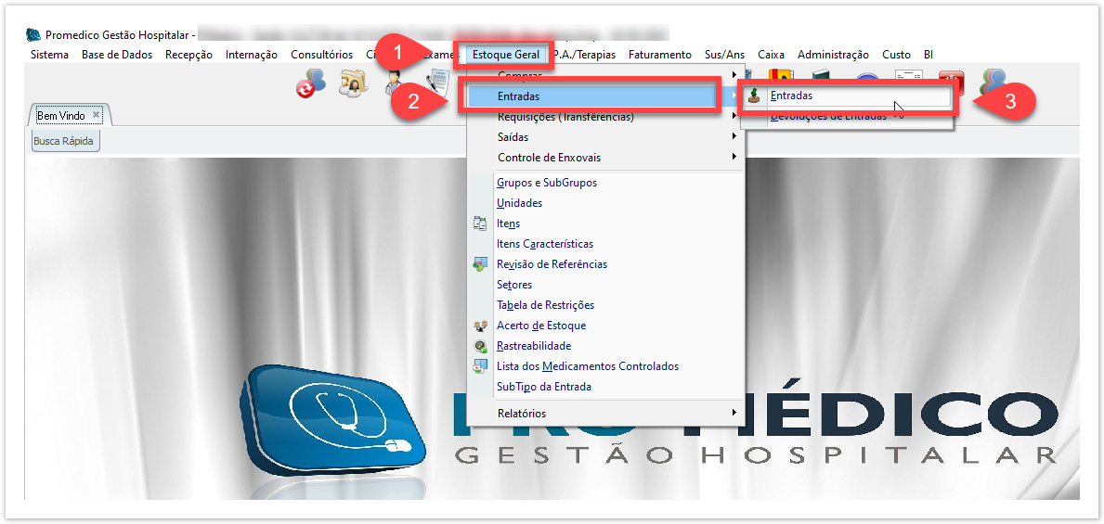Click the Revisão de Referências icon
The height and width of the screenshot is (524, 1104).
[x=480, y=264]
